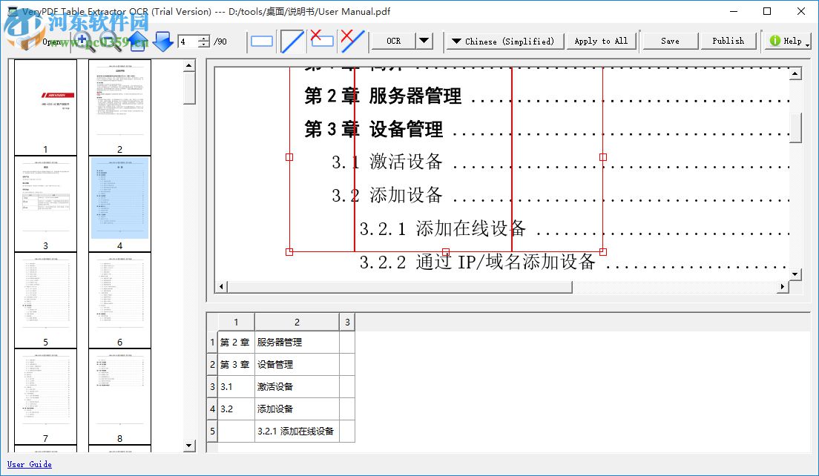Activate the delete split line tool
Screen dimensions: 819x476
pyautogui.click(x=351, y=41)
